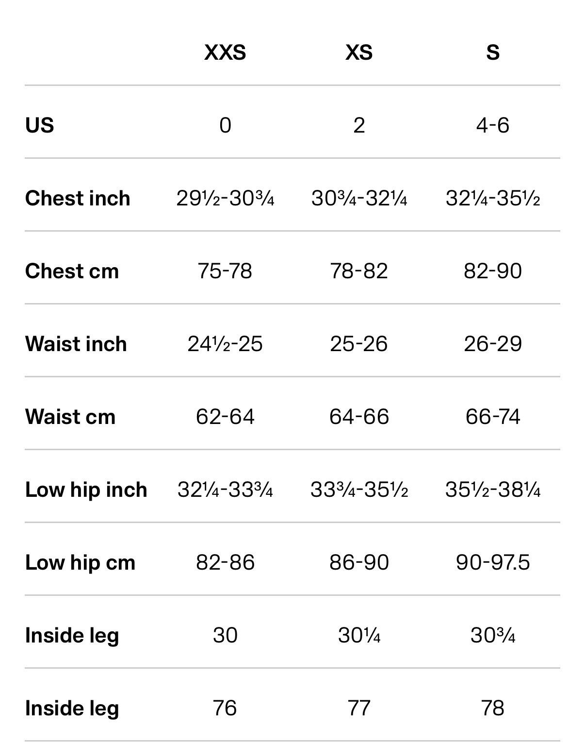Click the US row label
The width and height of the screenshot is (585, 744).
coord(39,125)
